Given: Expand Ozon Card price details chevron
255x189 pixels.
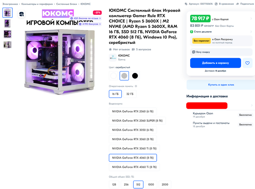Looking at the screenshot, I should [251, 19].
